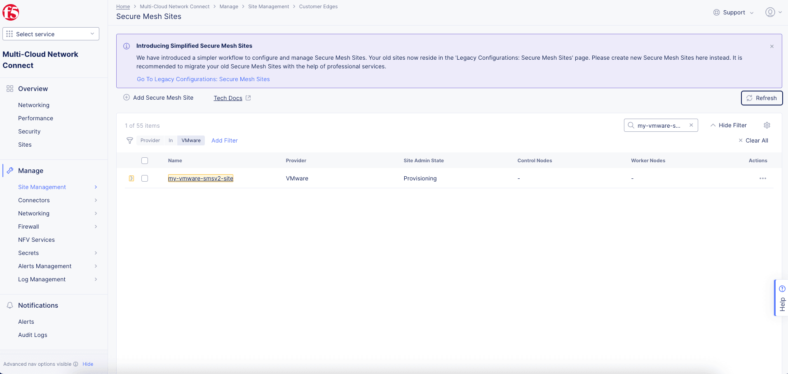The height and width of the screenshot is (374, 788).
Task: Open Audit Logs
Action: [x=33, y=335]
